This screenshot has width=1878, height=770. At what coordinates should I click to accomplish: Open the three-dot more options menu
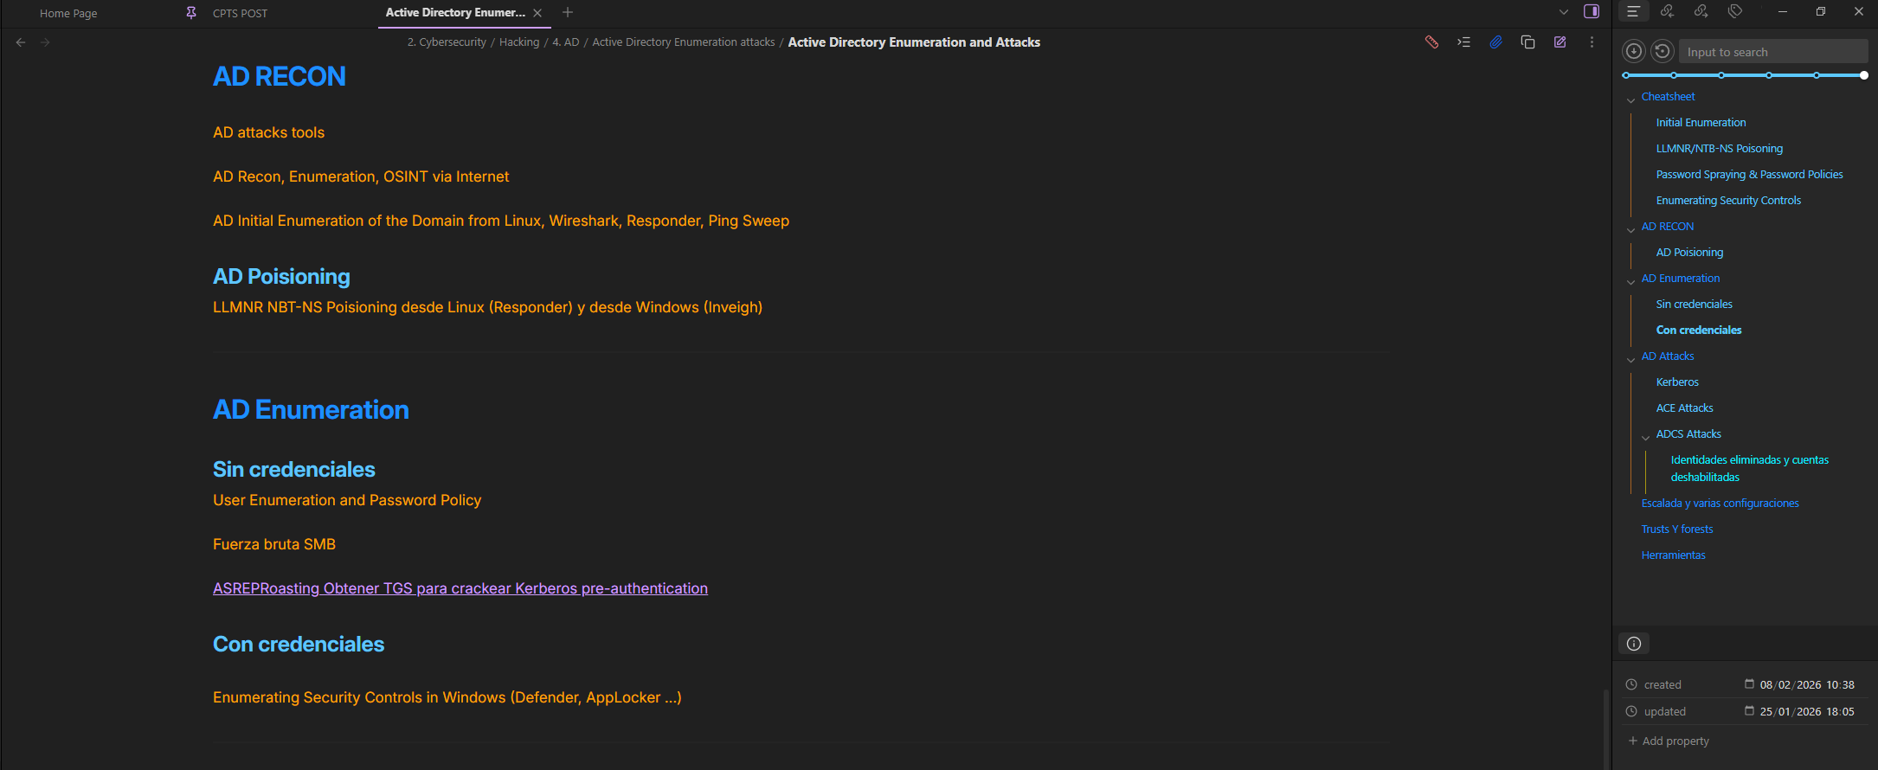point(1592,42)
